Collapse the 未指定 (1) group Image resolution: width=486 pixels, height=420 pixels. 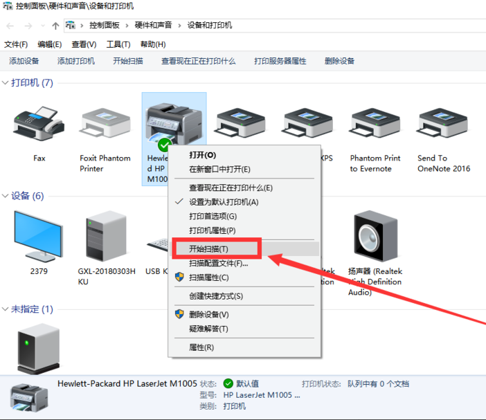coord(6,309)
